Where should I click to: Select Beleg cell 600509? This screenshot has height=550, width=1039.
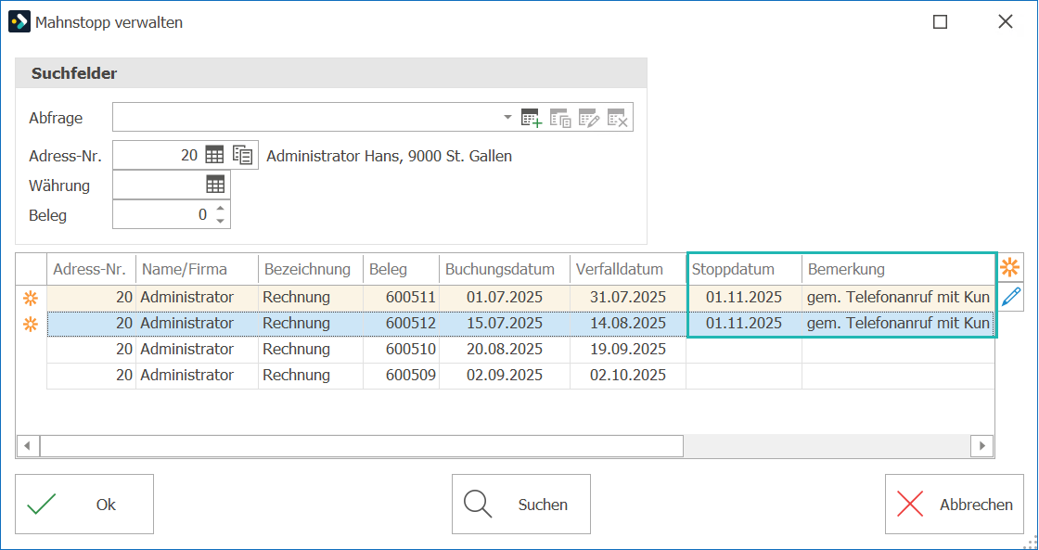click(x=401, y=375)
